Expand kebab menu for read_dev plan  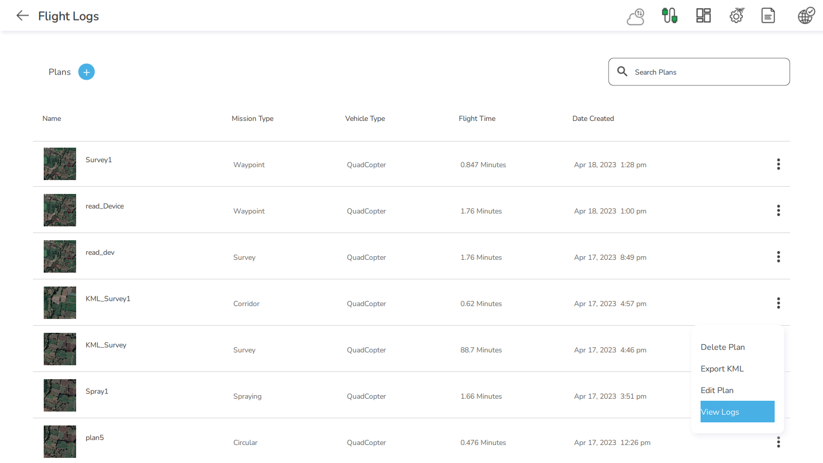(x=778, y=257)
